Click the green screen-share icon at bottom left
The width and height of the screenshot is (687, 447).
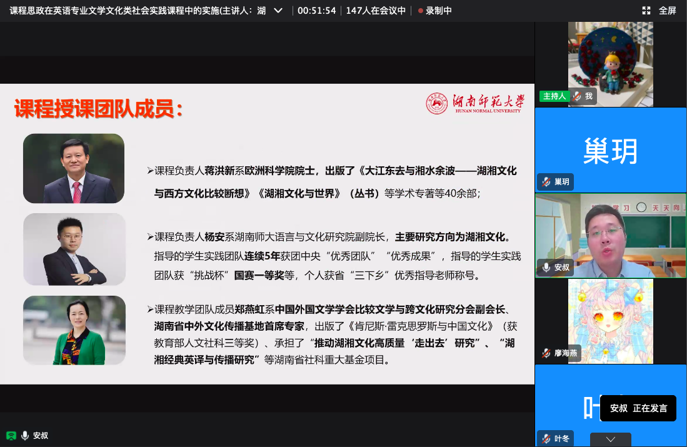pyautogui.click(x=11, y=435)
